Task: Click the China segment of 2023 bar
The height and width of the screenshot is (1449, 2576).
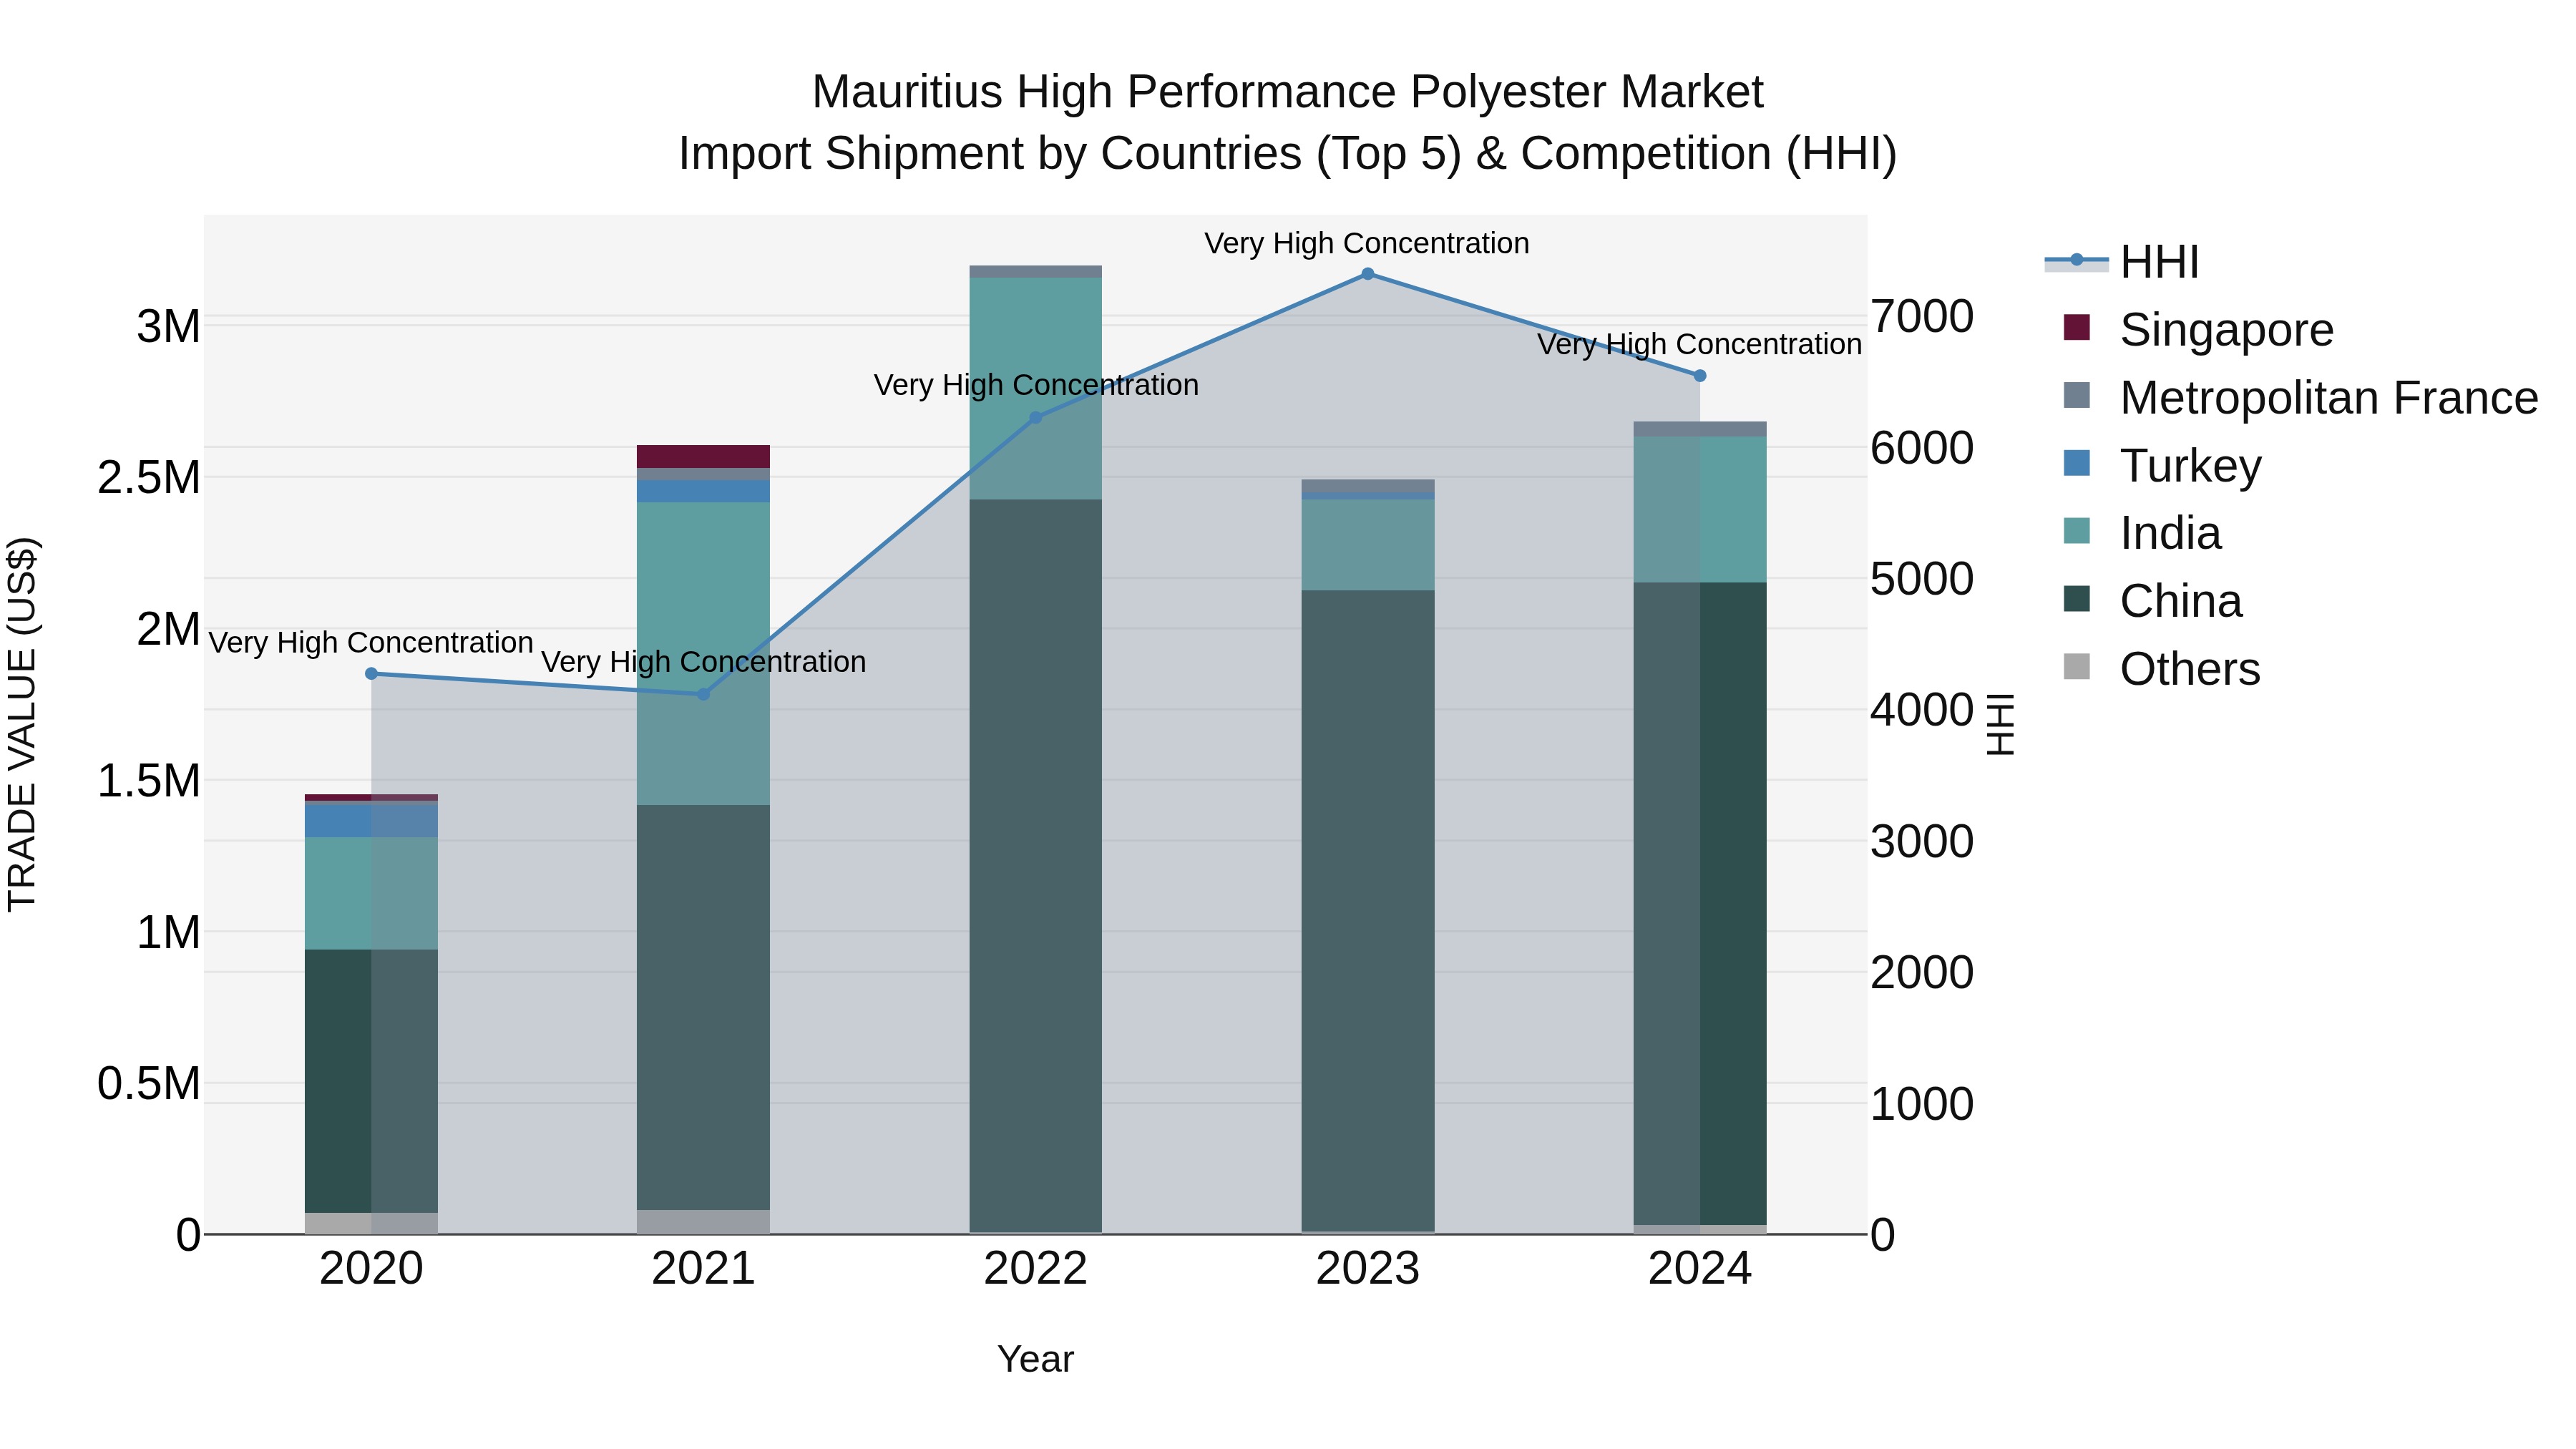Action: (x=1368, y=911)
